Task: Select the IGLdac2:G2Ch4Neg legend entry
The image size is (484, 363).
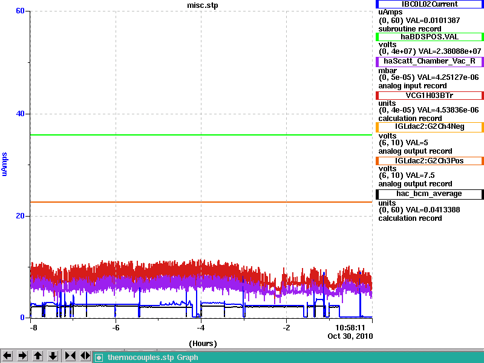Action: 430,127
